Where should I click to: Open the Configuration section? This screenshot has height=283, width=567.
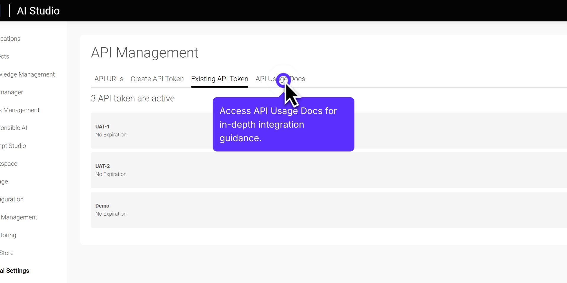pyautogui.click(x=12, y=199)
